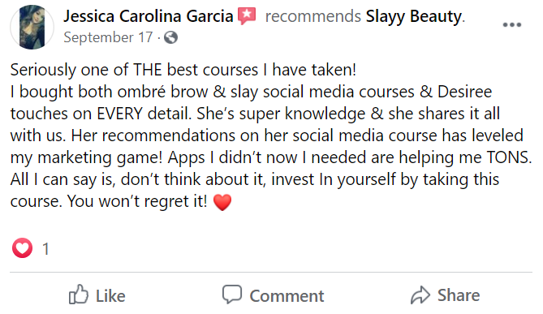This screenshot has height=314, width=543.
Task: Click the speech bubble Comment icon
Action: tap(232, 295)
